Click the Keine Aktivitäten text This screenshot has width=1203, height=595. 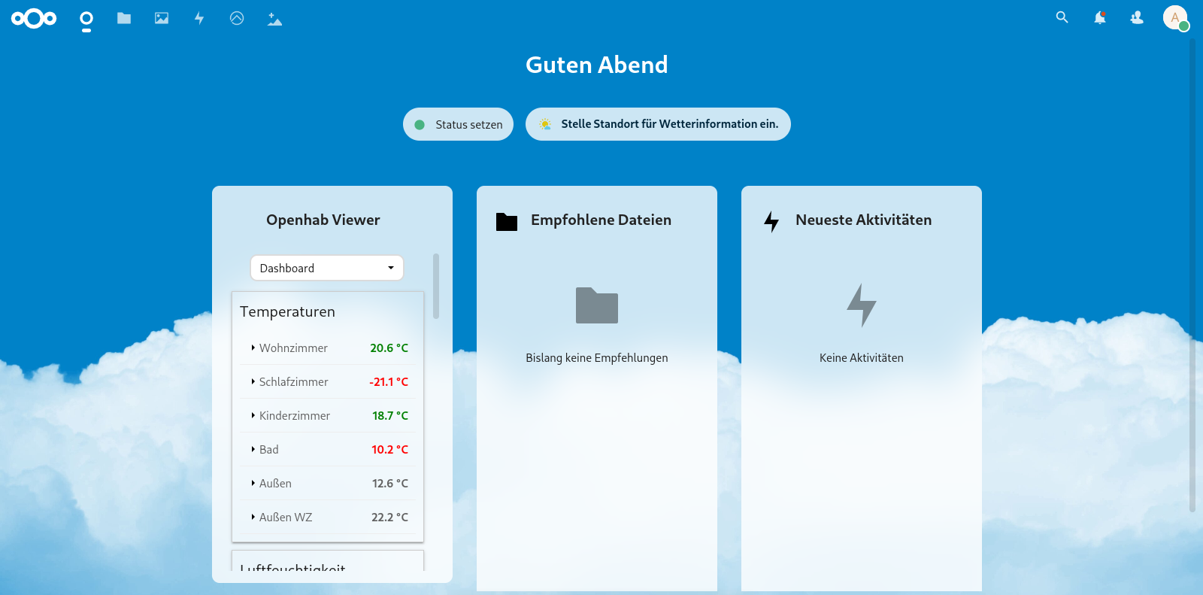point(862,358)
